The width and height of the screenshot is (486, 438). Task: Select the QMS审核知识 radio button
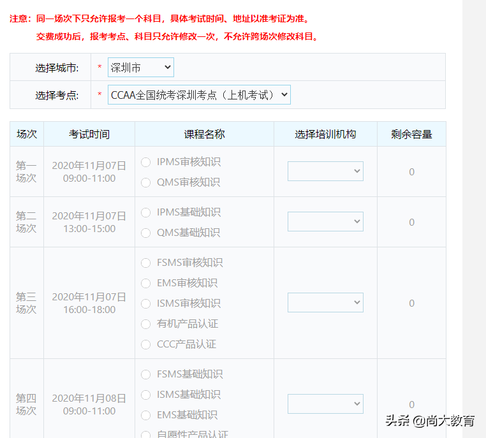pyautogui.click(x=145, y=182)
